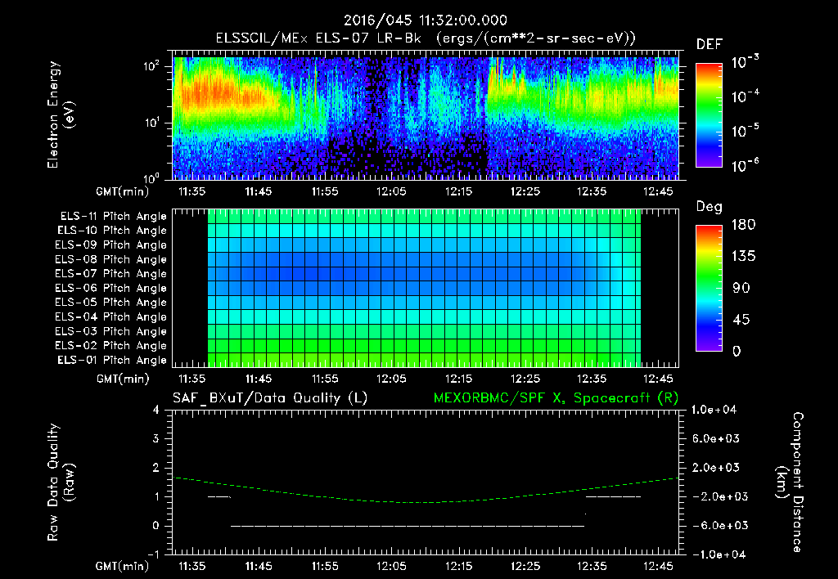Click the 135 tick on Deg scale

(x=744, y=257)
